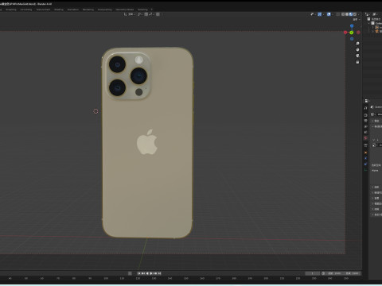Click the right red X axis gizmo ball

tap(358, 33)
